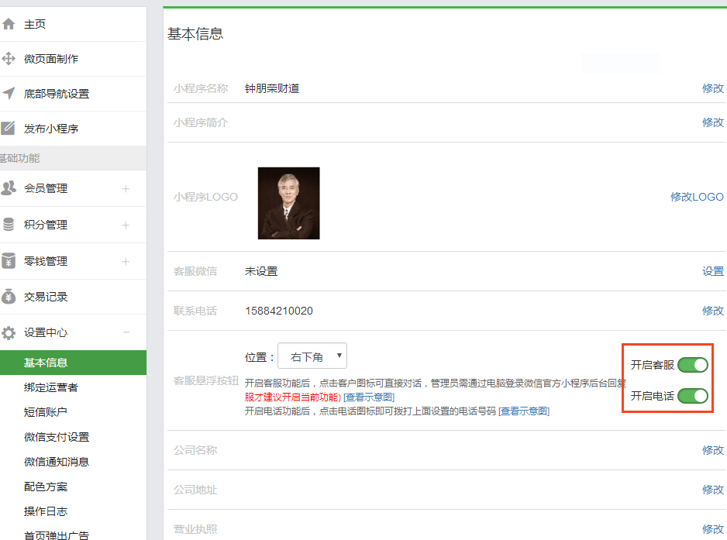Open 微信支付设置 in the sidebar
727x540 pixels.
pyautogui.click(x=57, y=437)
